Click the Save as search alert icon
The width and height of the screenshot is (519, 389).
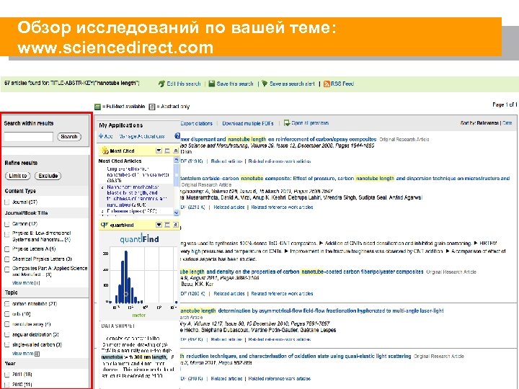tap(265, 84)
